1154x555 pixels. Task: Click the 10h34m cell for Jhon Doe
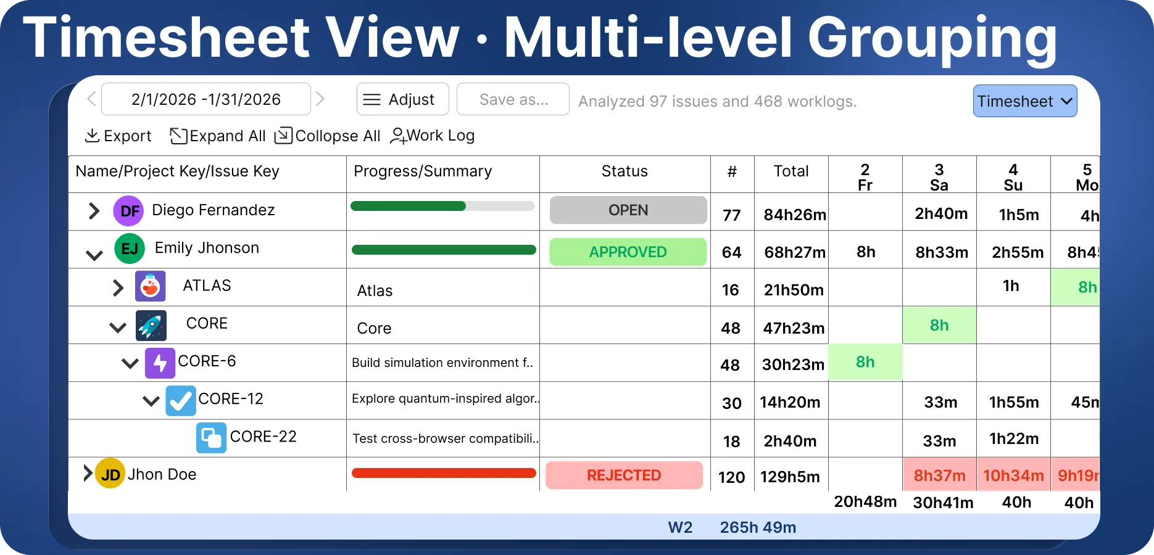1013,475
